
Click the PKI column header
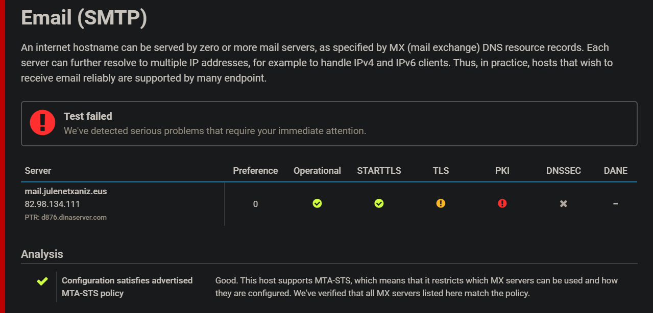point(502,171)
